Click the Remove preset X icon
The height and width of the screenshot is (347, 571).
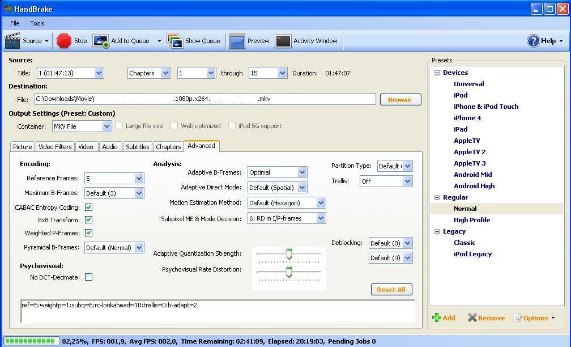[472, 318]
